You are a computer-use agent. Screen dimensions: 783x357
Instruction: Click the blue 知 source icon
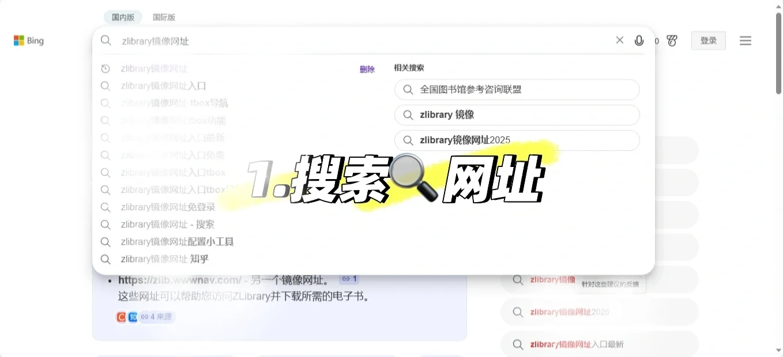[133, 317]
